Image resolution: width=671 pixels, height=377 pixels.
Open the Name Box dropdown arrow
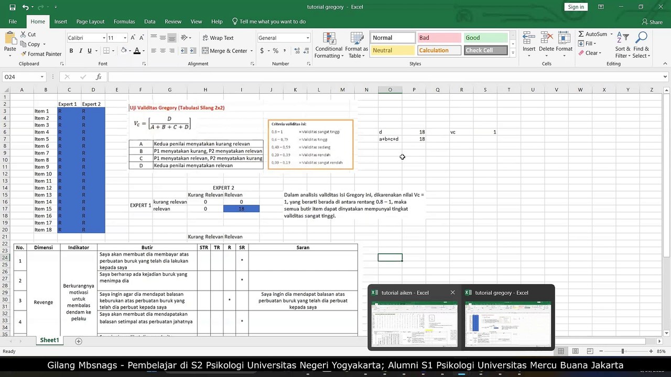[x=42, y=77]
